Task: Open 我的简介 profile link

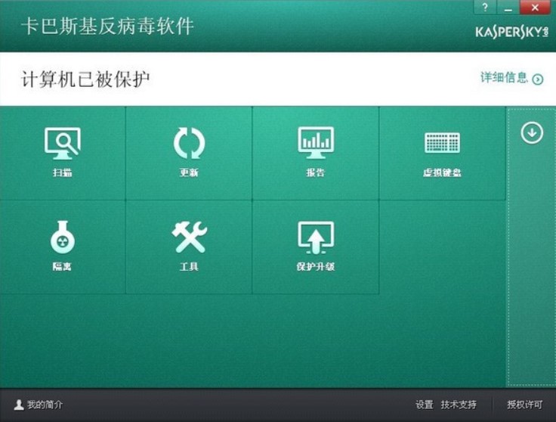Action: [45, 405]
